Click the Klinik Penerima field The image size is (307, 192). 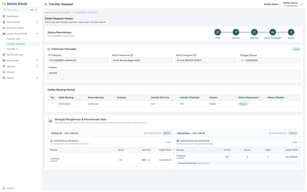(142, 60)
